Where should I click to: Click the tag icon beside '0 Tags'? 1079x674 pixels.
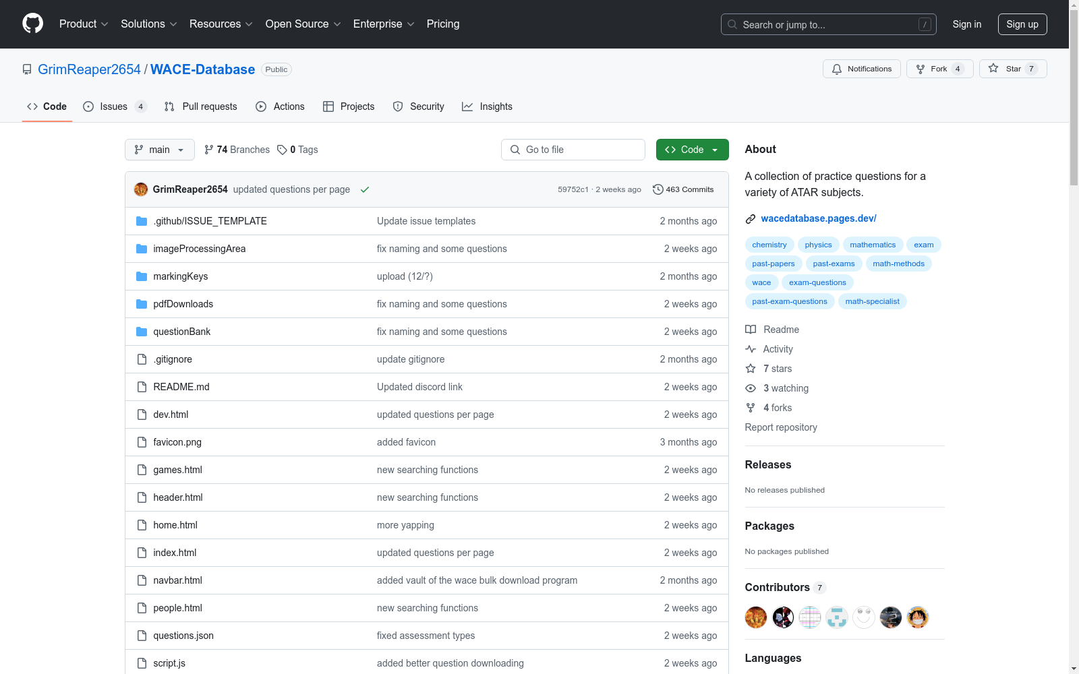point(282,150)
